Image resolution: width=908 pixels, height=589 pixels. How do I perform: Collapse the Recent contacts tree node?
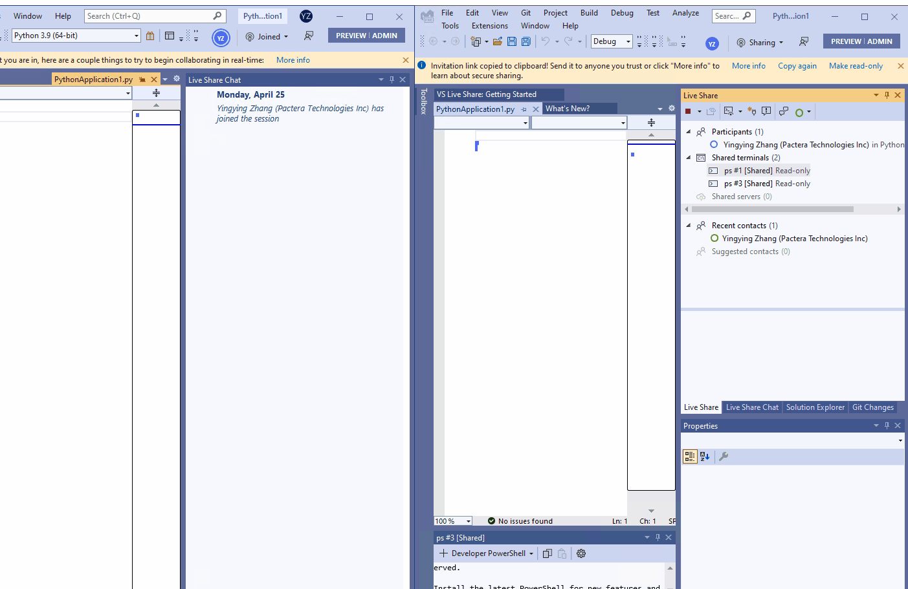click(x=689, y=225)
